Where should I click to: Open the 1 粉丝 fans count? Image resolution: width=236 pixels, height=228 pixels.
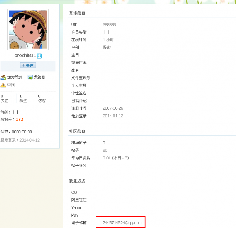pyautogui.click(x=23, y=98)
